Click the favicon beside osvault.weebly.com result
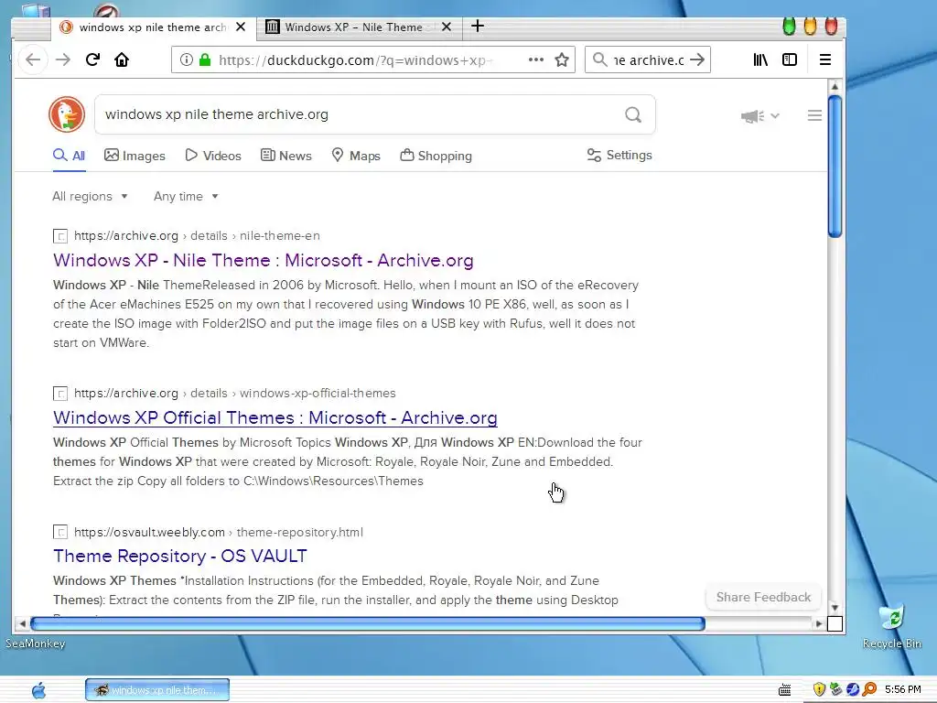Screen dimensions: 937x703 tap(60, 532)
